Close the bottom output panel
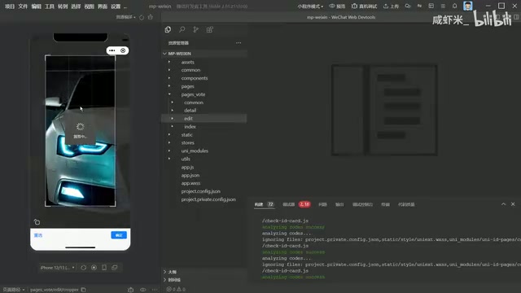The height and width of the screenshot is (293, 521). 513,204
